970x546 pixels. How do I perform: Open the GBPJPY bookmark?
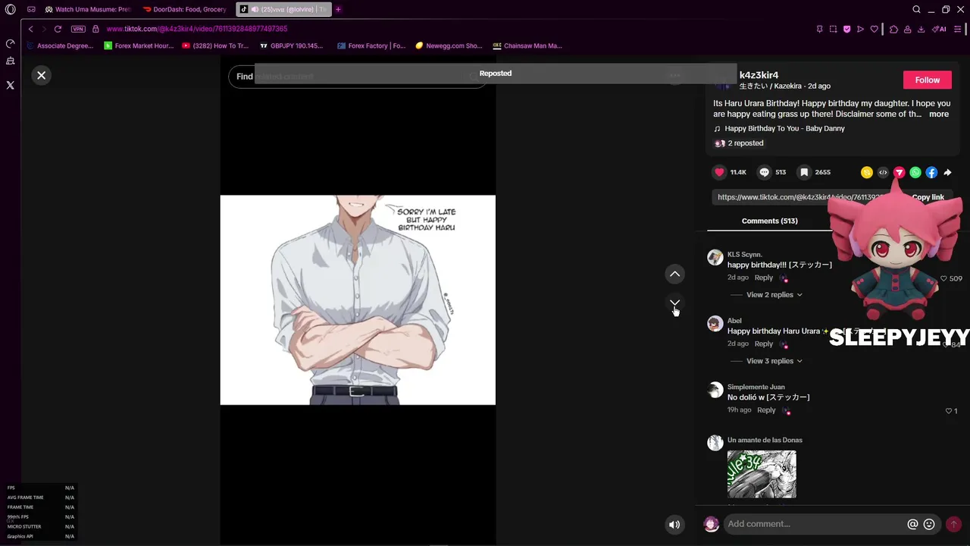(291, 45)
